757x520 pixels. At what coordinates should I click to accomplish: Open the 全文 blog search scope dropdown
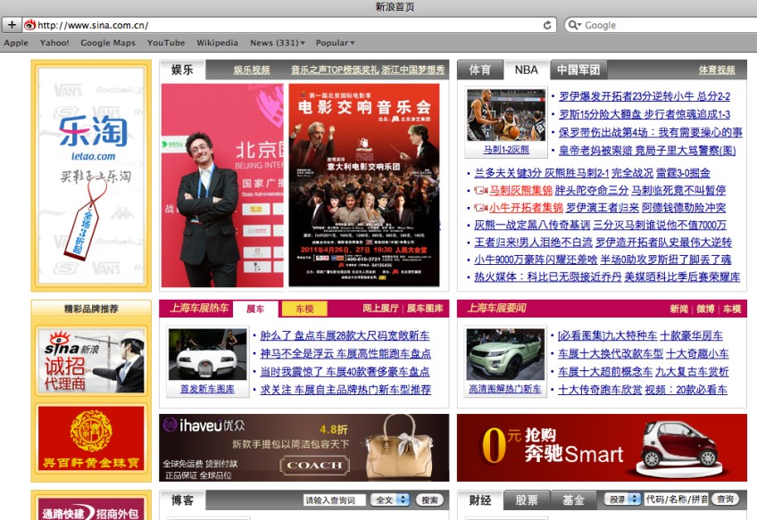pos(392,500)
